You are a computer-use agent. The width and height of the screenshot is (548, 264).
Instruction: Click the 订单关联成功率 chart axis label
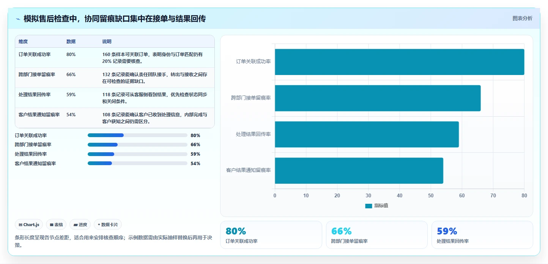tap(254, 61)
